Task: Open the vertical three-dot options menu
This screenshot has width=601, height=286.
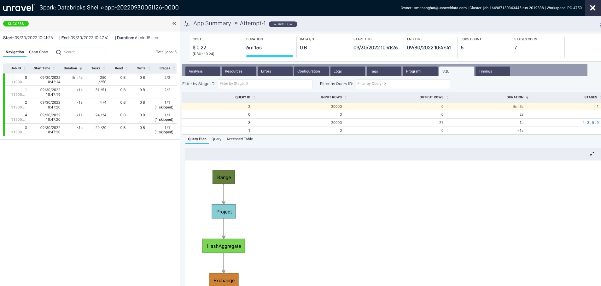Action: (x=599, y=25)
